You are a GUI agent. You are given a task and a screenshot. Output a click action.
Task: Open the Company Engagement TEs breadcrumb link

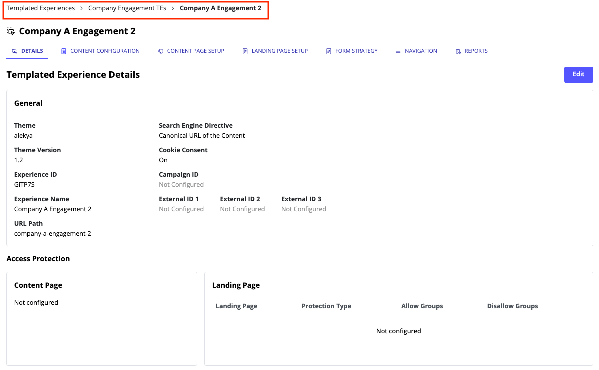click(127, 8)
